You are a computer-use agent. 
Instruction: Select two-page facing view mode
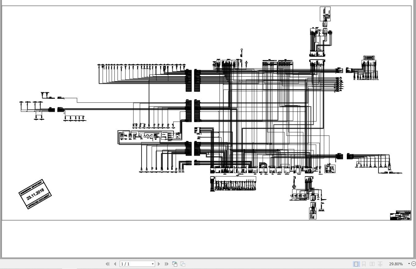pyautogui.click(x=372, y=264)
